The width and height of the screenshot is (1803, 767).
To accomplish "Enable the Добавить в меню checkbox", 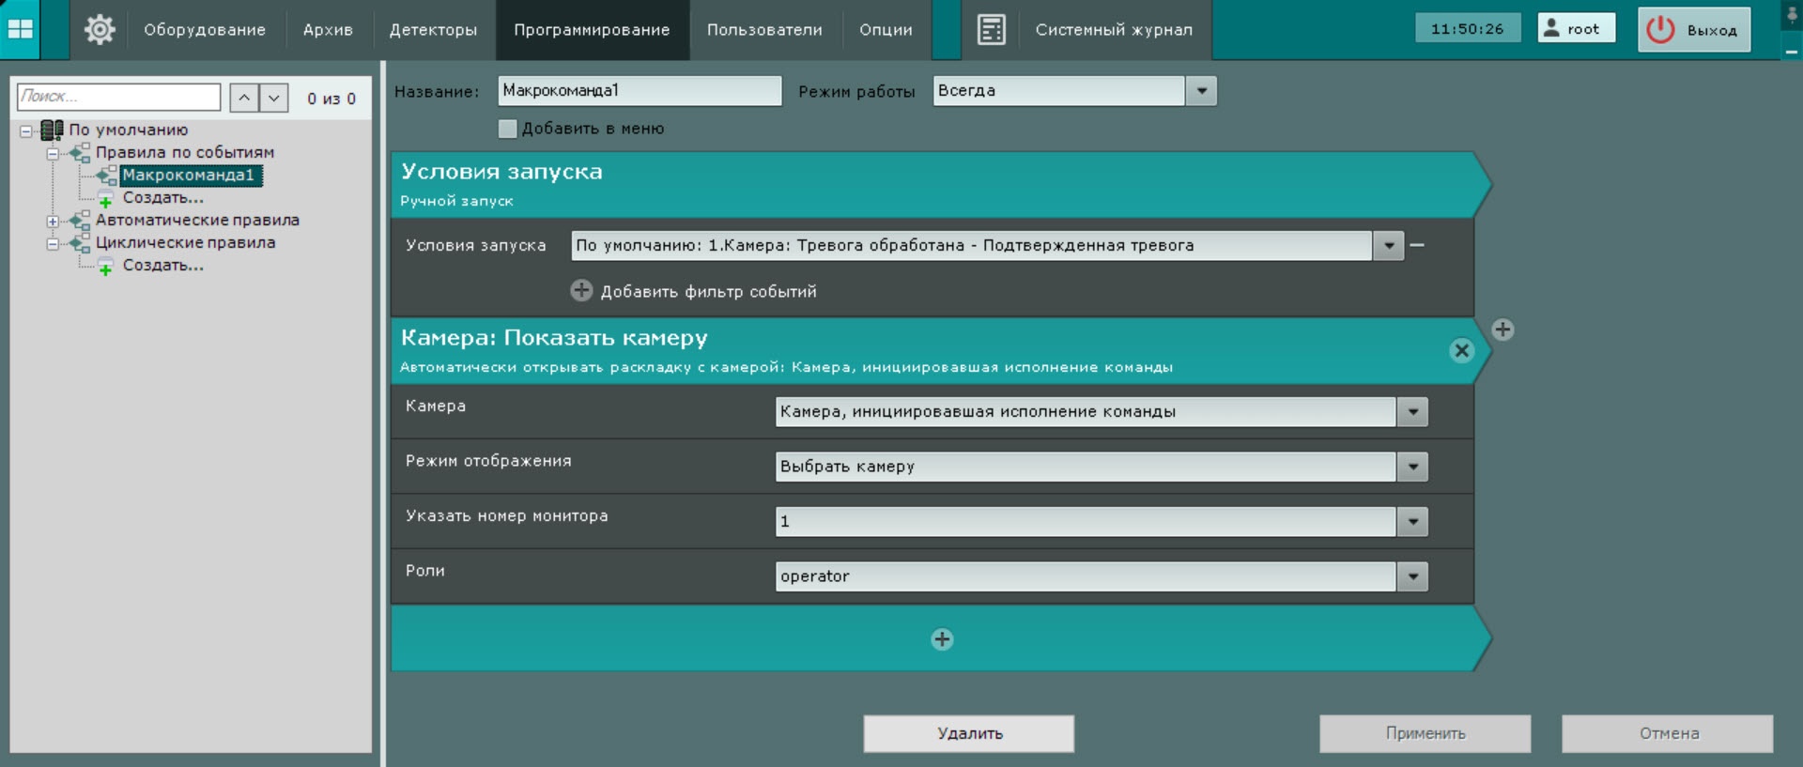I will (508, 129).
